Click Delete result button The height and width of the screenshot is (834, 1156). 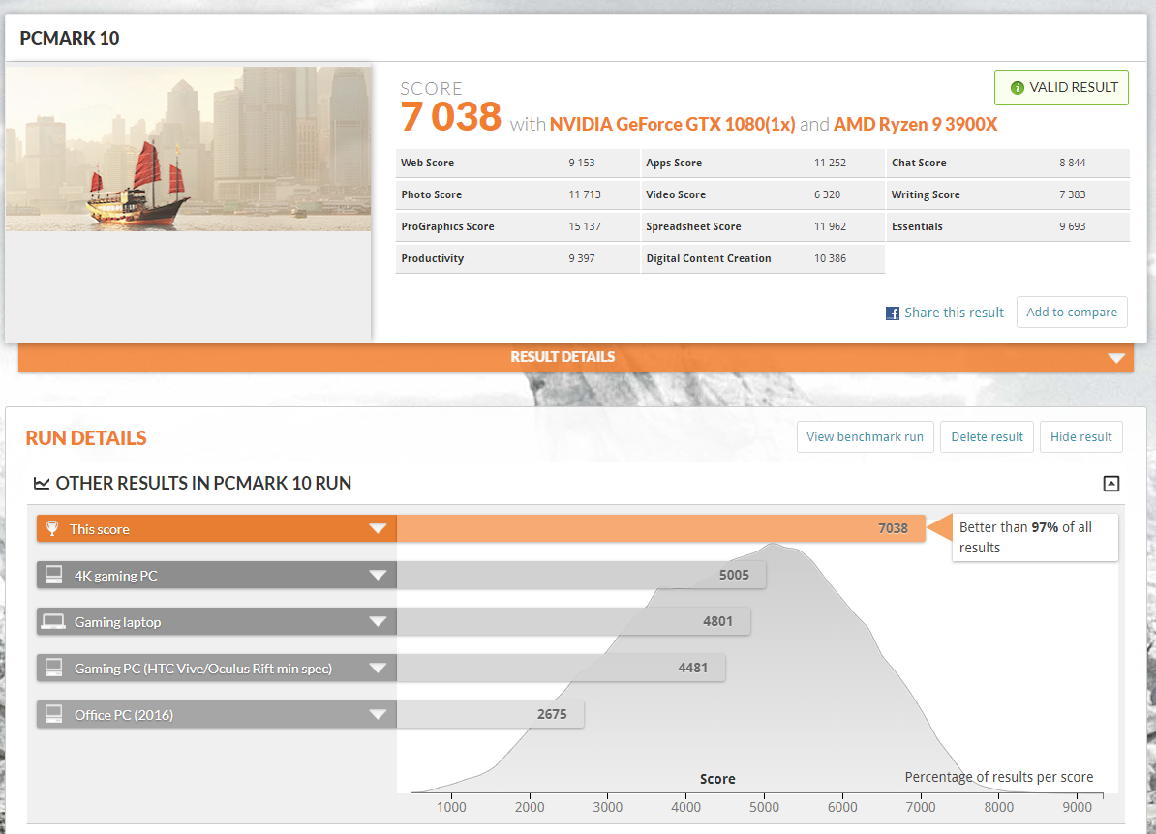coord(987,437)
